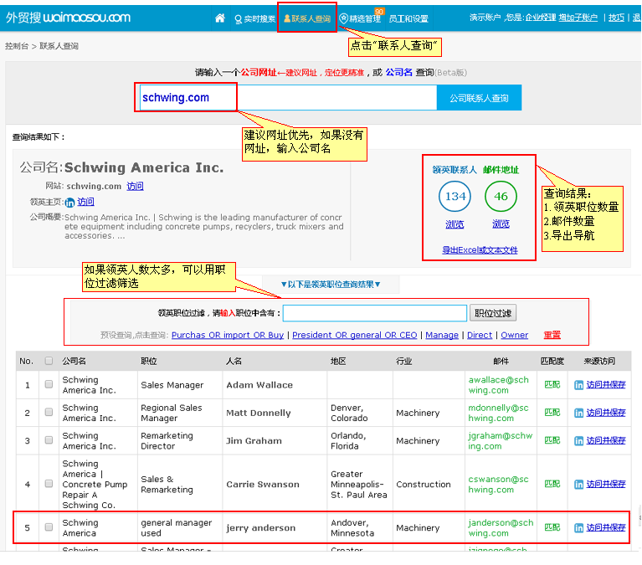Click LinkedIn icon in Jim Graham row

pos(578,440)
